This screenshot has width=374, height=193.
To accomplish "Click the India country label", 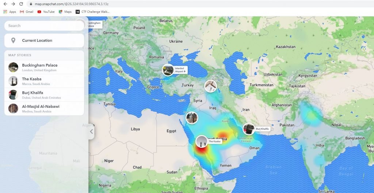I will click(x=320, y=145).
